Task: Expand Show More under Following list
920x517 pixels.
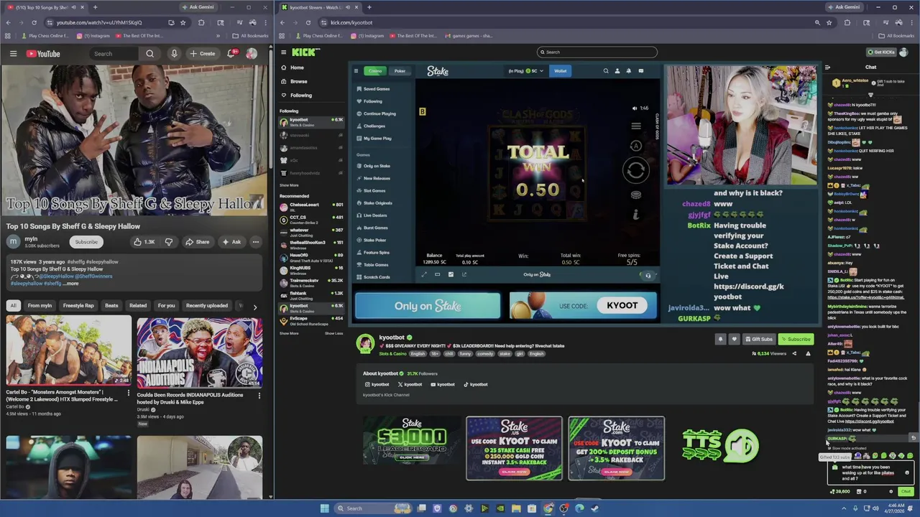Action: (x=289, y=185)
